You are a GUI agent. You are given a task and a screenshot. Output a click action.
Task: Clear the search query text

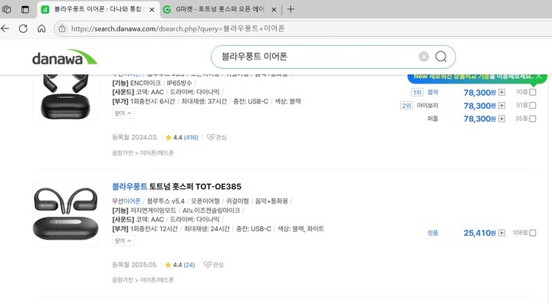[x=424, y=57]
